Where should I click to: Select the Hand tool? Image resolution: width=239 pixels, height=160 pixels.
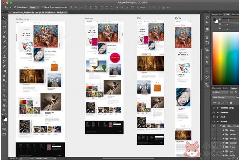[x=4, y=105]
